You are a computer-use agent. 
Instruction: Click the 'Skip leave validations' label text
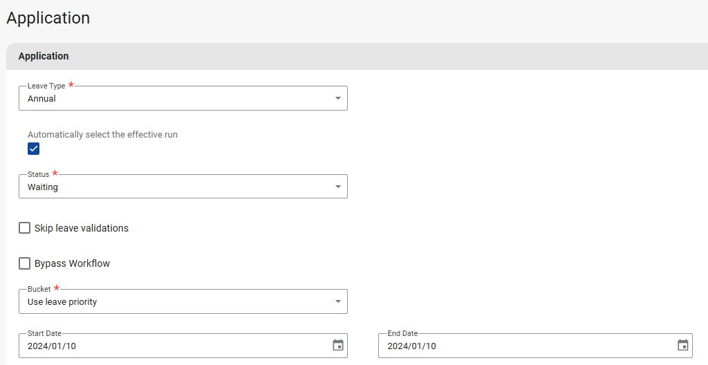coord(82,228)
